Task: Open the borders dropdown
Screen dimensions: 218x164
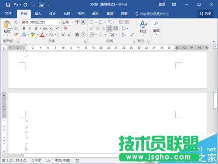Action: coord(105,35)
